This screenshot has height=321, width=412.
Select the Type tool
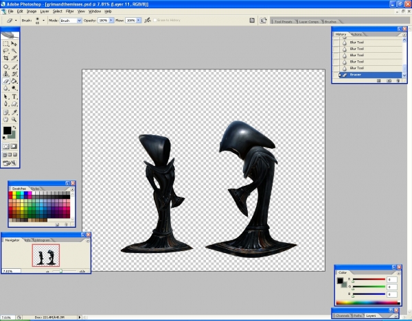coord(14,97)
